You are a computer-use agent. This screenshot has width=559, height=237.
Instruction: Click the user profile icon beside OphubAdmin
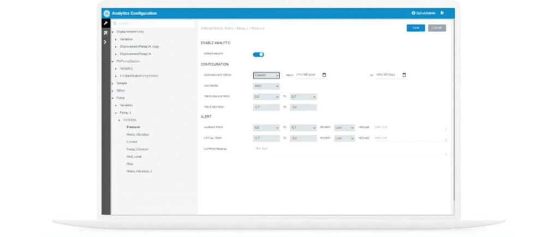pos(413,13)
